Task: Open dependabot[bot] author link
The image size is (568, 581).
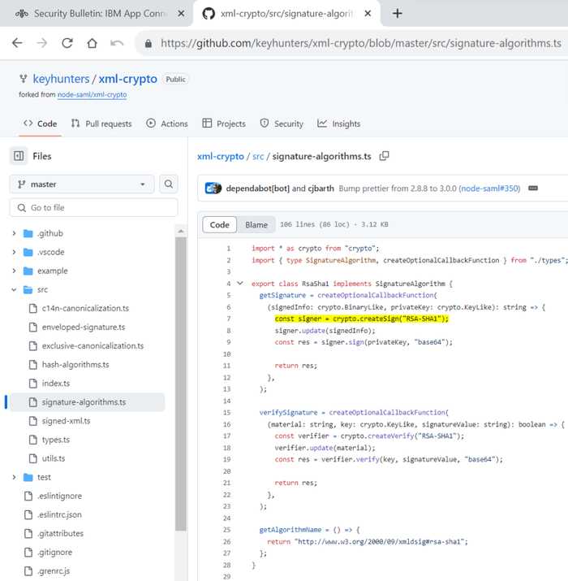Action: click(257, 189)
